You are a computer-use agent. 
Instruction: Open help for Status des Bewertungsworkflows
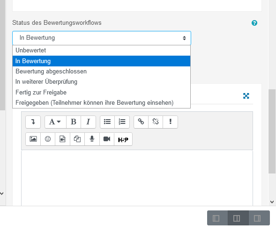point(254,23)
